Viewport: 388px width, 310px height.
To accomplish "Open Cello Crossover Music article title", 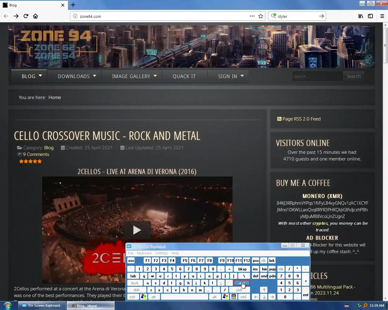I will coord(107,136).
